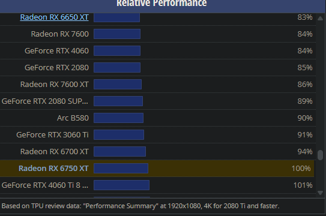Click the 101% value for RTX 4060 Ti
The image size is (326, 216).
pyautogui.click(x=303, y=185)
